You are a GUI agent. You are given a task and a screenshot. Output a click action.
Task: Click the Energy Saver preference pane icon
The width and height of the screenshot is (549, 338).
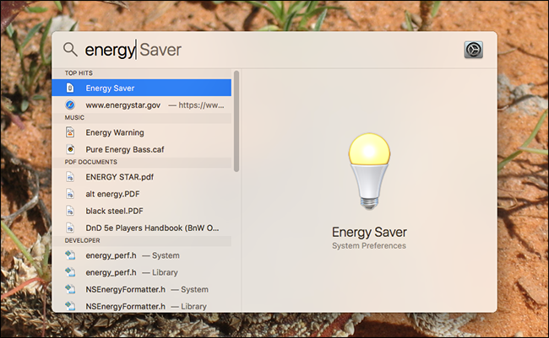point(70,88)
